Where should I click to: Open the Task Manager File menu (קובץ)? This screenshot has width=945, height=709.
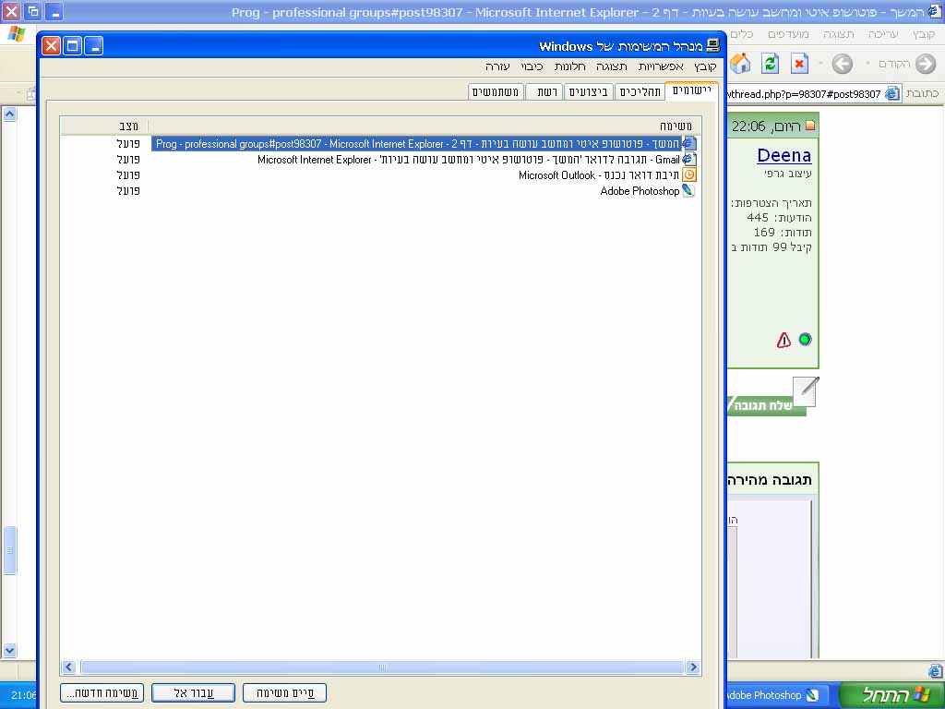(x=704, y=66)
